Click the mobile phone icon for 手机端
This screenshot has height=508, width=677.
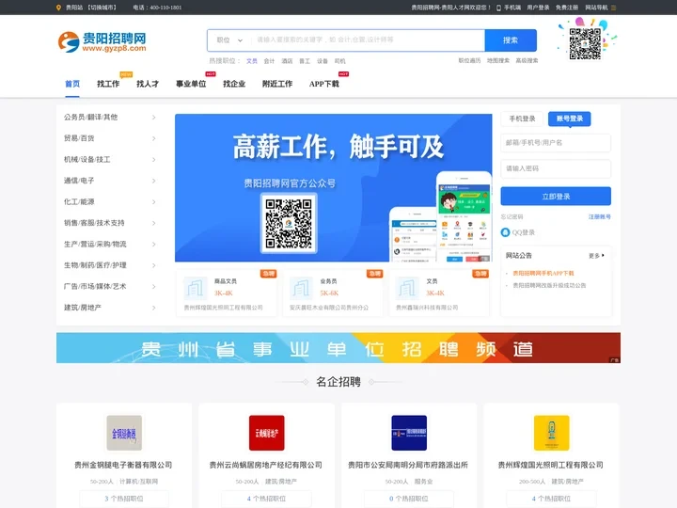tap(498, 8)
